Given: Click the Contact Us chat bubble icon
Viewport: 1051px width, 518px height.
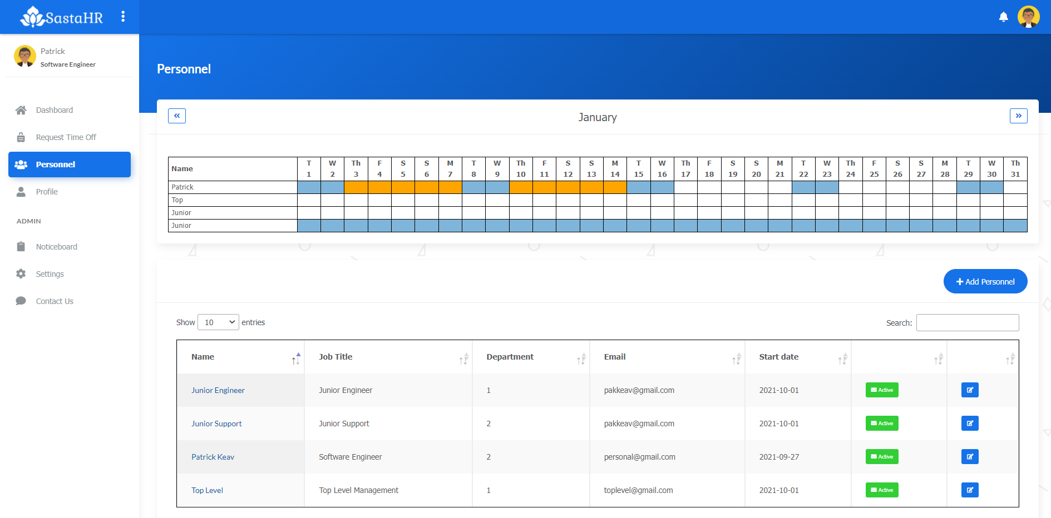Looking at the screenshot, I should click(21, 301).
